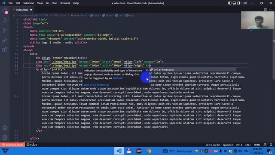275x155 pixels.
Task: Open the Chrome taskbar icon
Action: pyautogui.click(x=149, y=151)
